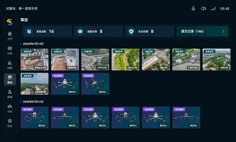
Task: Click the microphone icon in top bar
Action: pyautogui.click(x=194, y=9)
